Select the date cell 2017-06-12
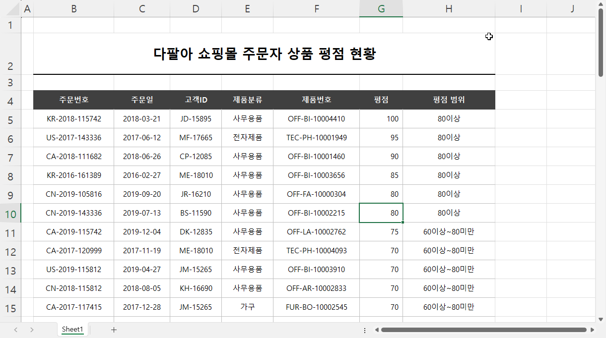This screenshot has height=338, width=606. [142, 138]
